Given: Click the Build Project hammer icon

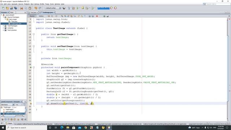Looking at the screenshot, I should click(x=69, y=8).
